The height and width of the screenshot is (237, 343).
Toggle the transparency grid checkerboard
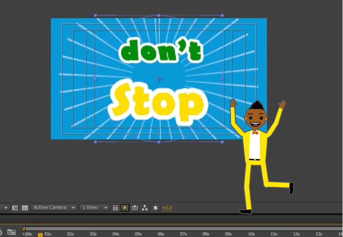point(25,208)
